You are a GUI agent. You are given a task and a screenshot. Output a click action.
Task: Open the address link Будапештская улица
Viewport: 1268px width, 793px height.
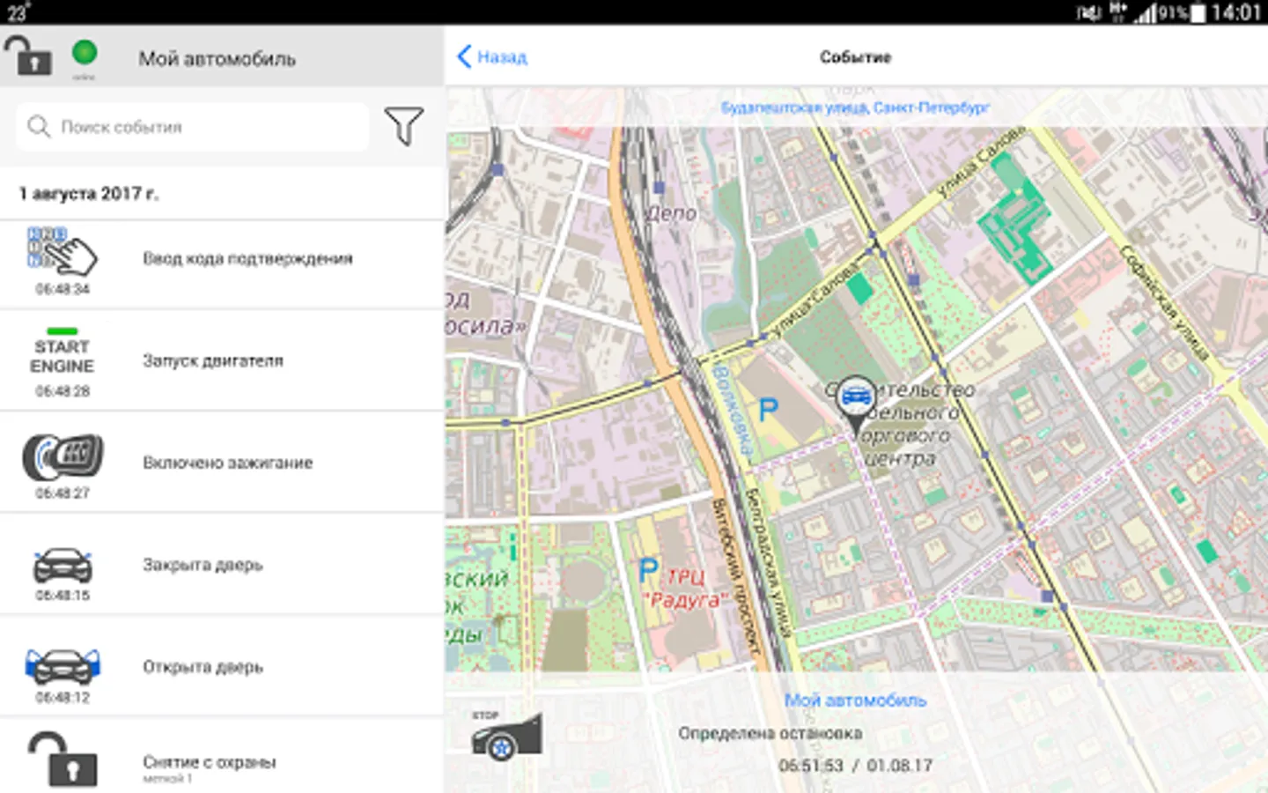tap(855, 107)
